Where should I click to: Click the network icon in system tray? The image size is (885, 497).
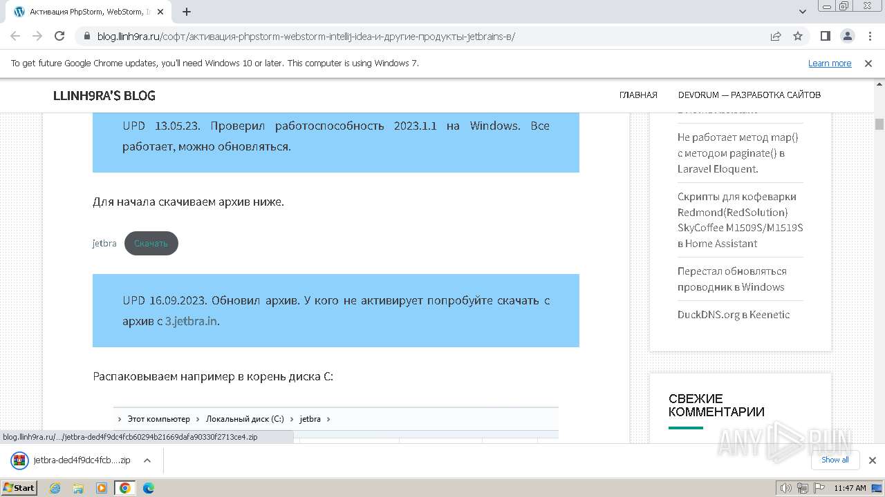tap(803, 488)
